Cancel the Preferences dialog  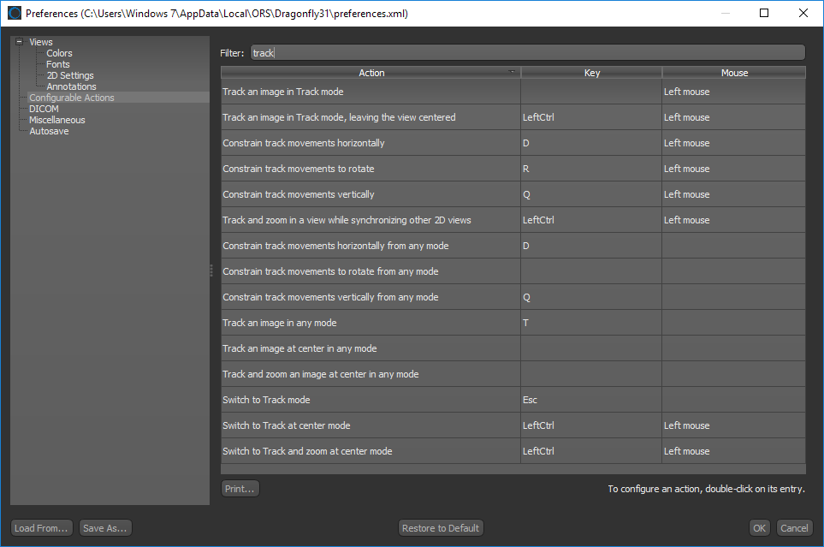click(794, 528)
